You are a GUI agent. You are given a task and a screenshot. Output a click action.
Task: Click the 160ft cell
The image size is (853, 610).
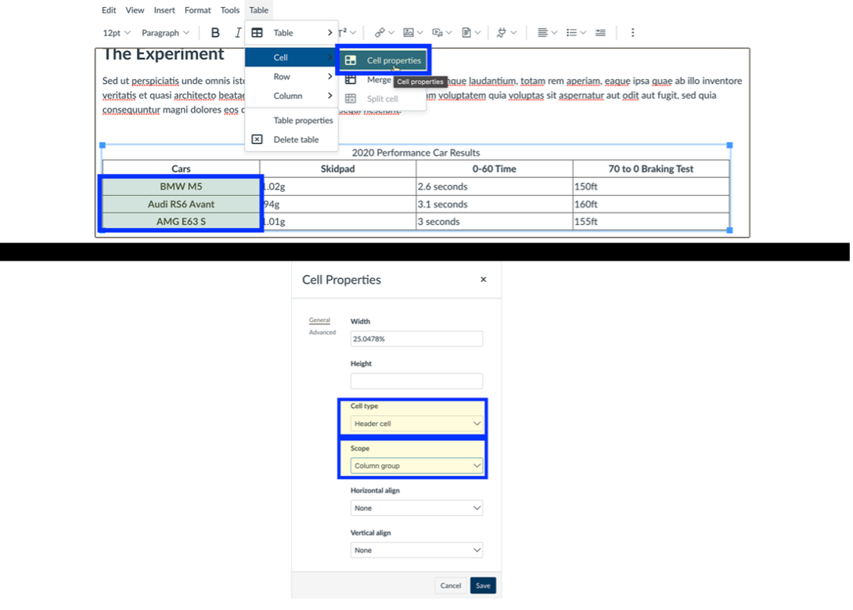tap(650, 204)
